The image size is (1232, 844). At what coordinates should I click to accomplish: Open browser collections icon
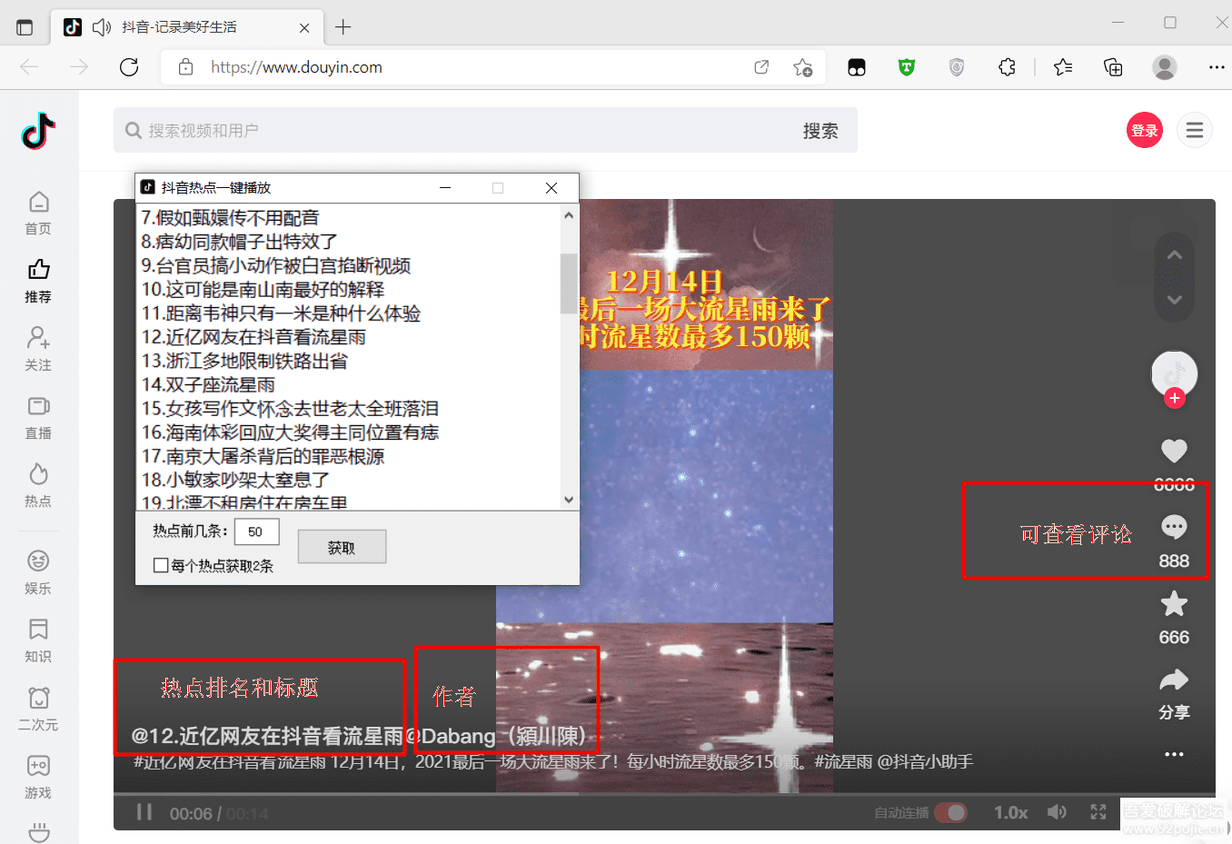pyautogui.click(x=1113, y=67)
